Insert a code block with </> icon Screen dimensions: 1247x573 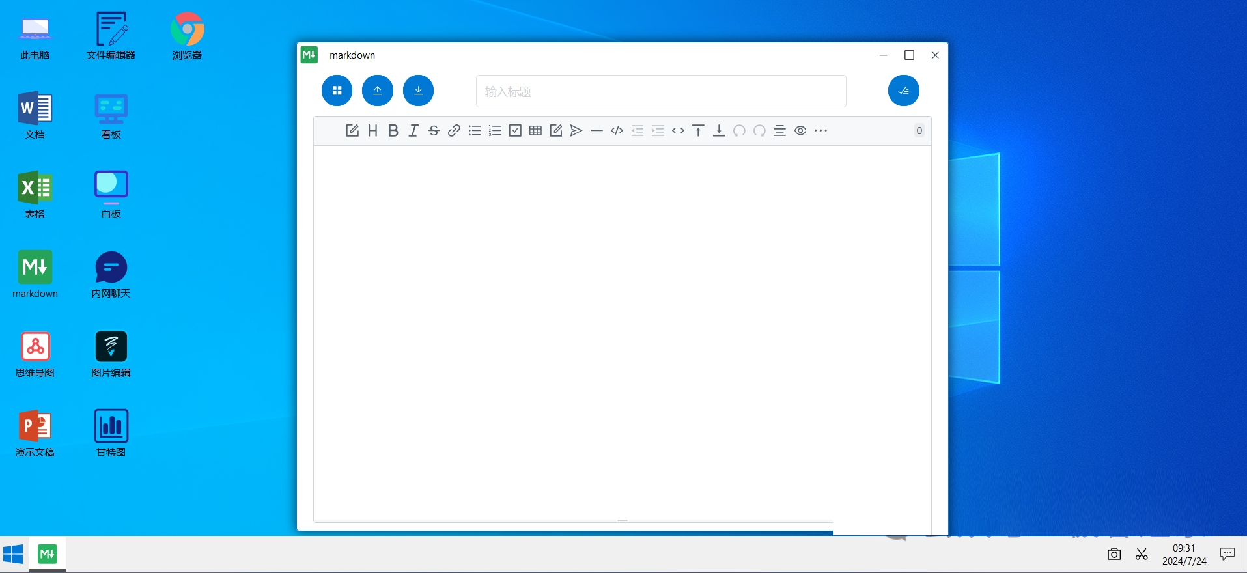(x=617, y=131)
